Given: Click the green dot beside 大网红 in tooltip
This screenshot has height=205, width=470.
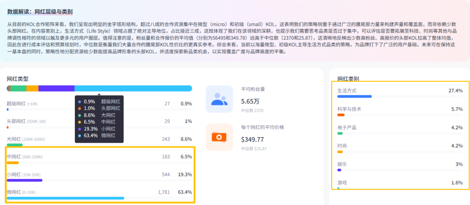Looking at the screenshot, I should coord(79,115).
